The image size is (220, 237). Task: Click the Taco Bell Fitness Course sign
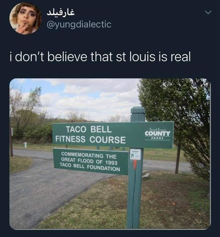click(113, 135)
